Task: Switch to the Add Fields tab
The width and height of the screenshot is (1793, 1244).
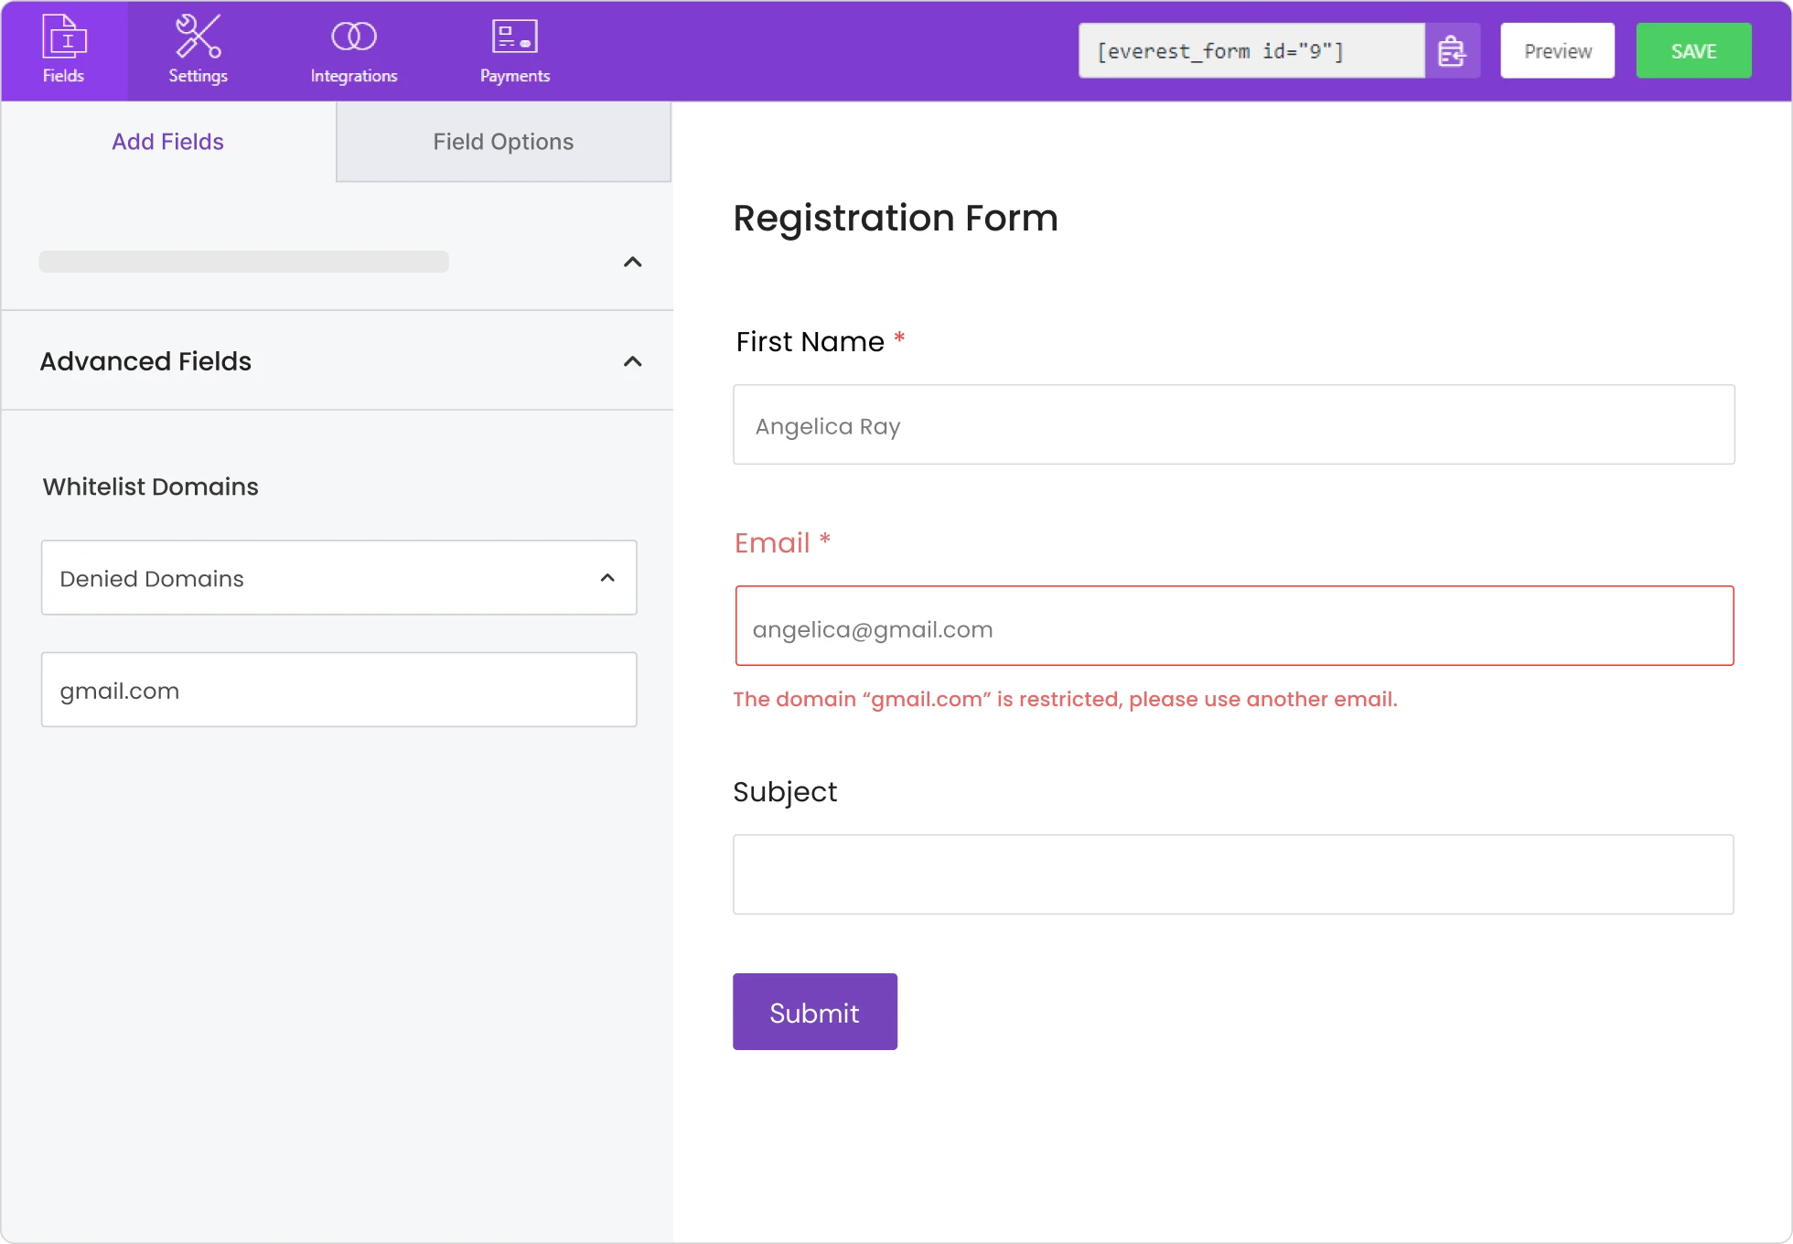Action: tap(167, 141)
